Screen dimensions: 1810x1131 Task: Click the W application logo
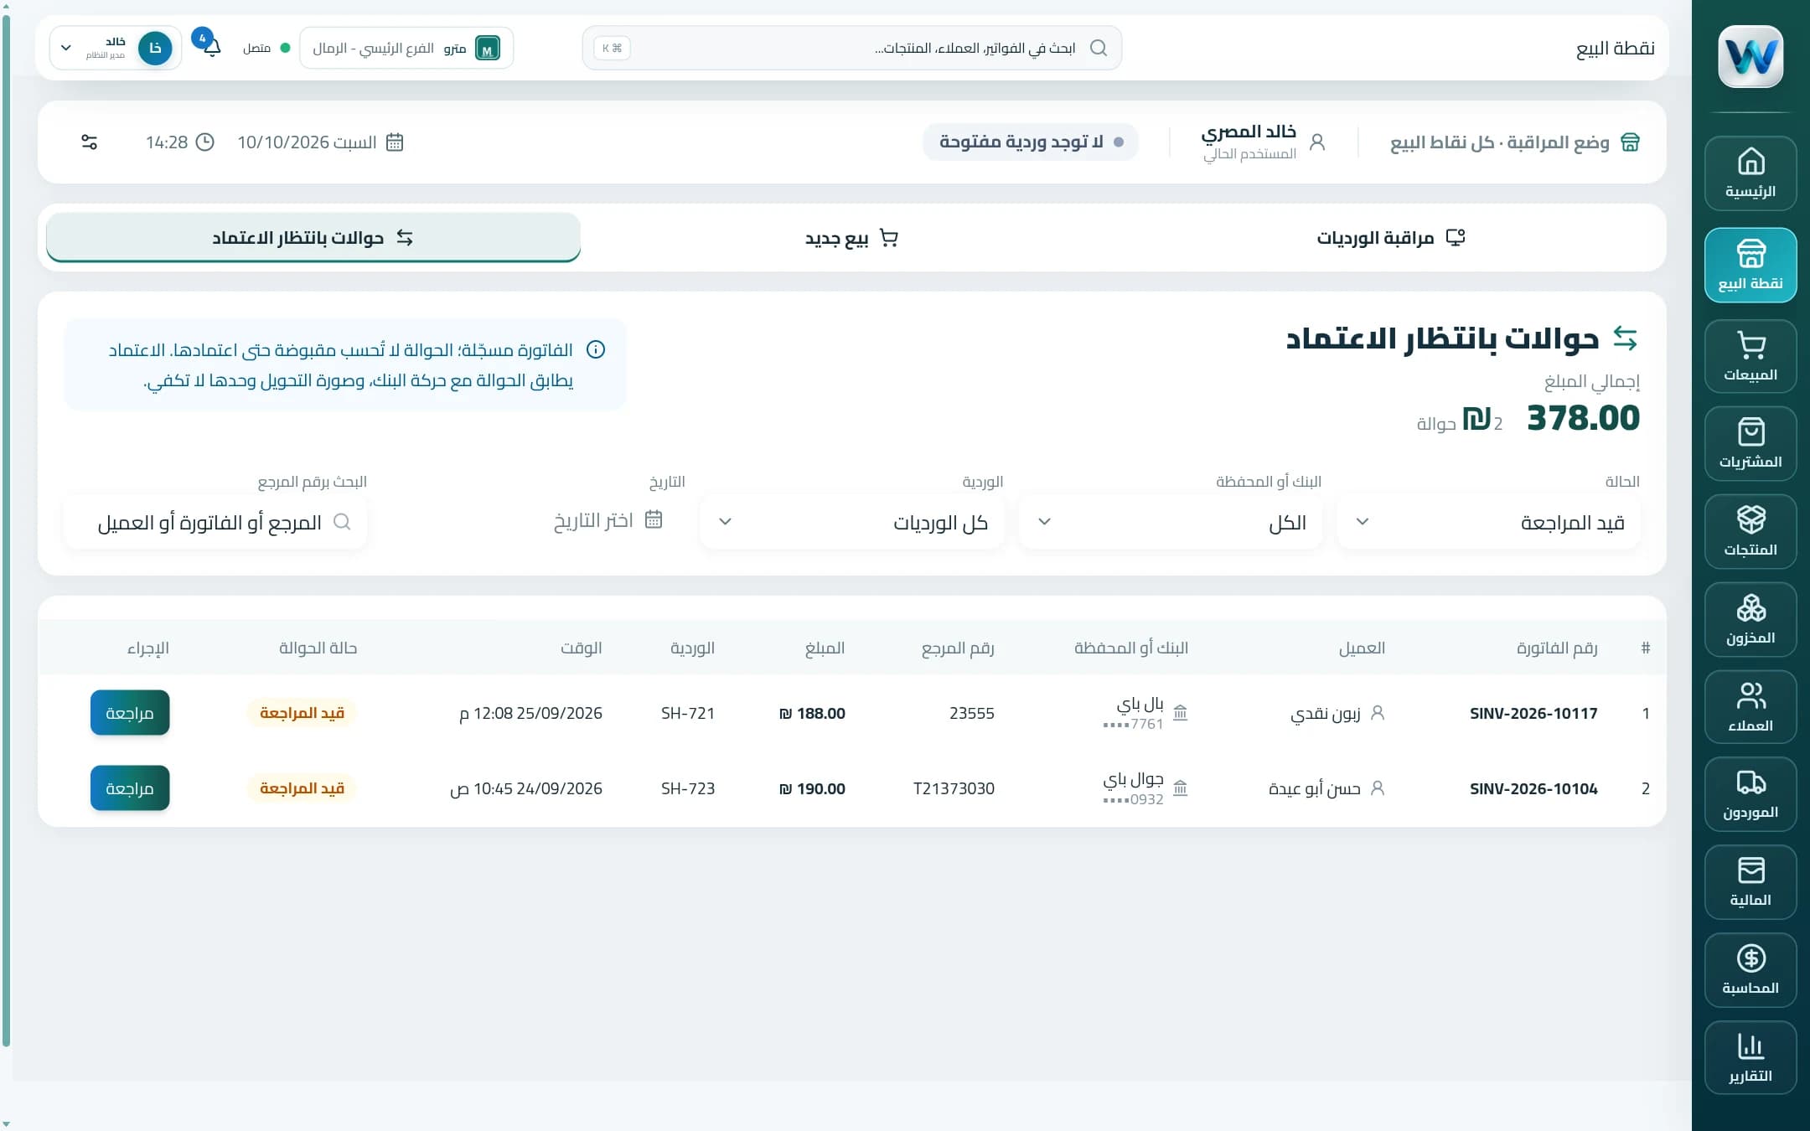(1751, 56)
